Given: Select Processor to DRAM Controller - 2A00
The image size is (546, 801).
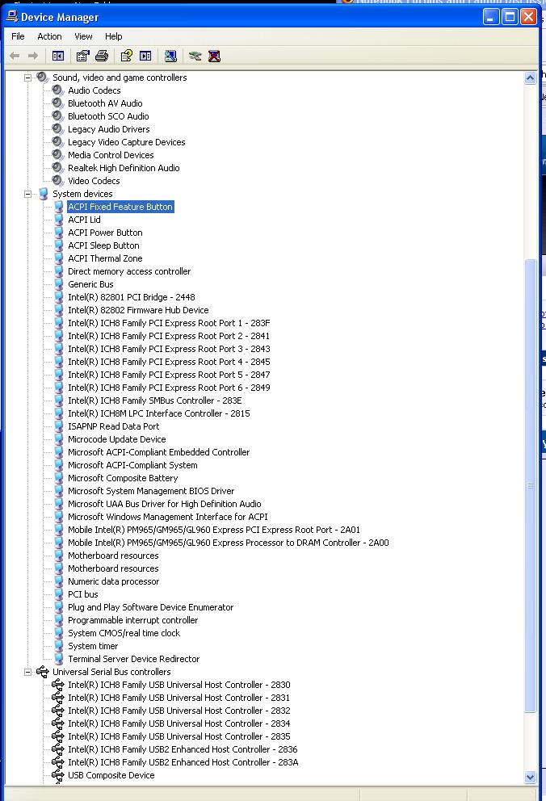Looking at the screenshot, I should [229, 543].
